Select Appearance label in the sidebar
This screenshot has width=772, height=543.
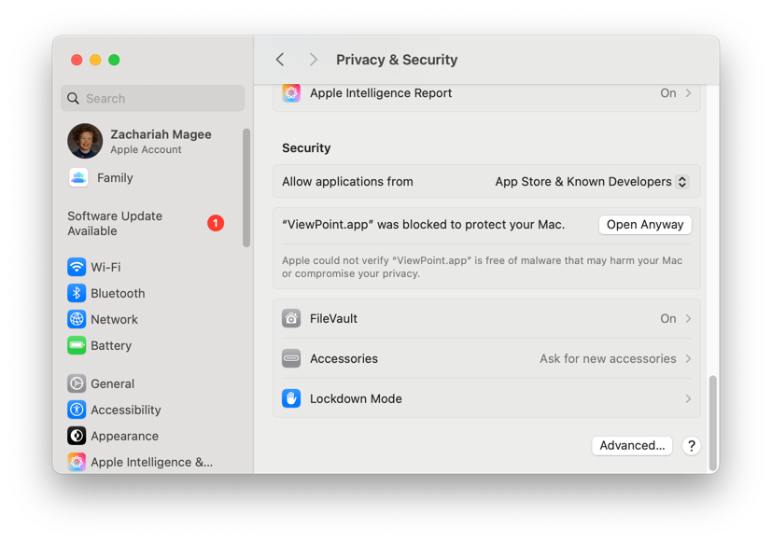124,436
